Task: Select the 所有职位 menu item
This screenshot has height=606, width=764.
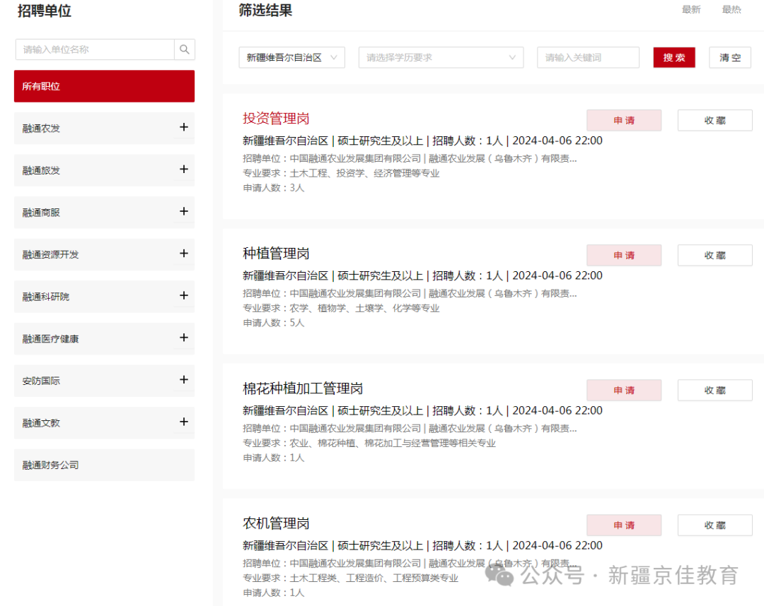Action: (x=104, y=86)
